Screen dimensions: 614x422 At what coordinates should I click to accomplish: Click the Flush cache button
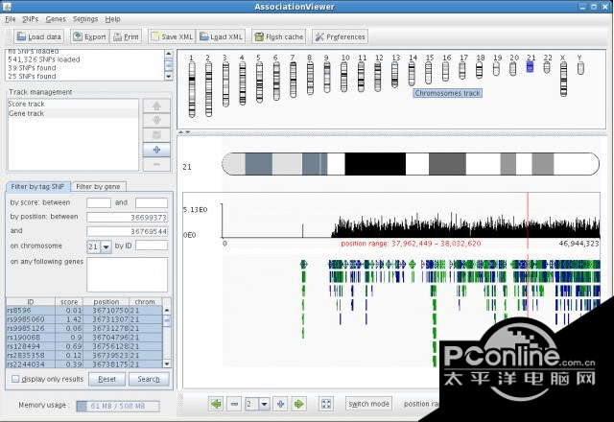tap(279, 36)
